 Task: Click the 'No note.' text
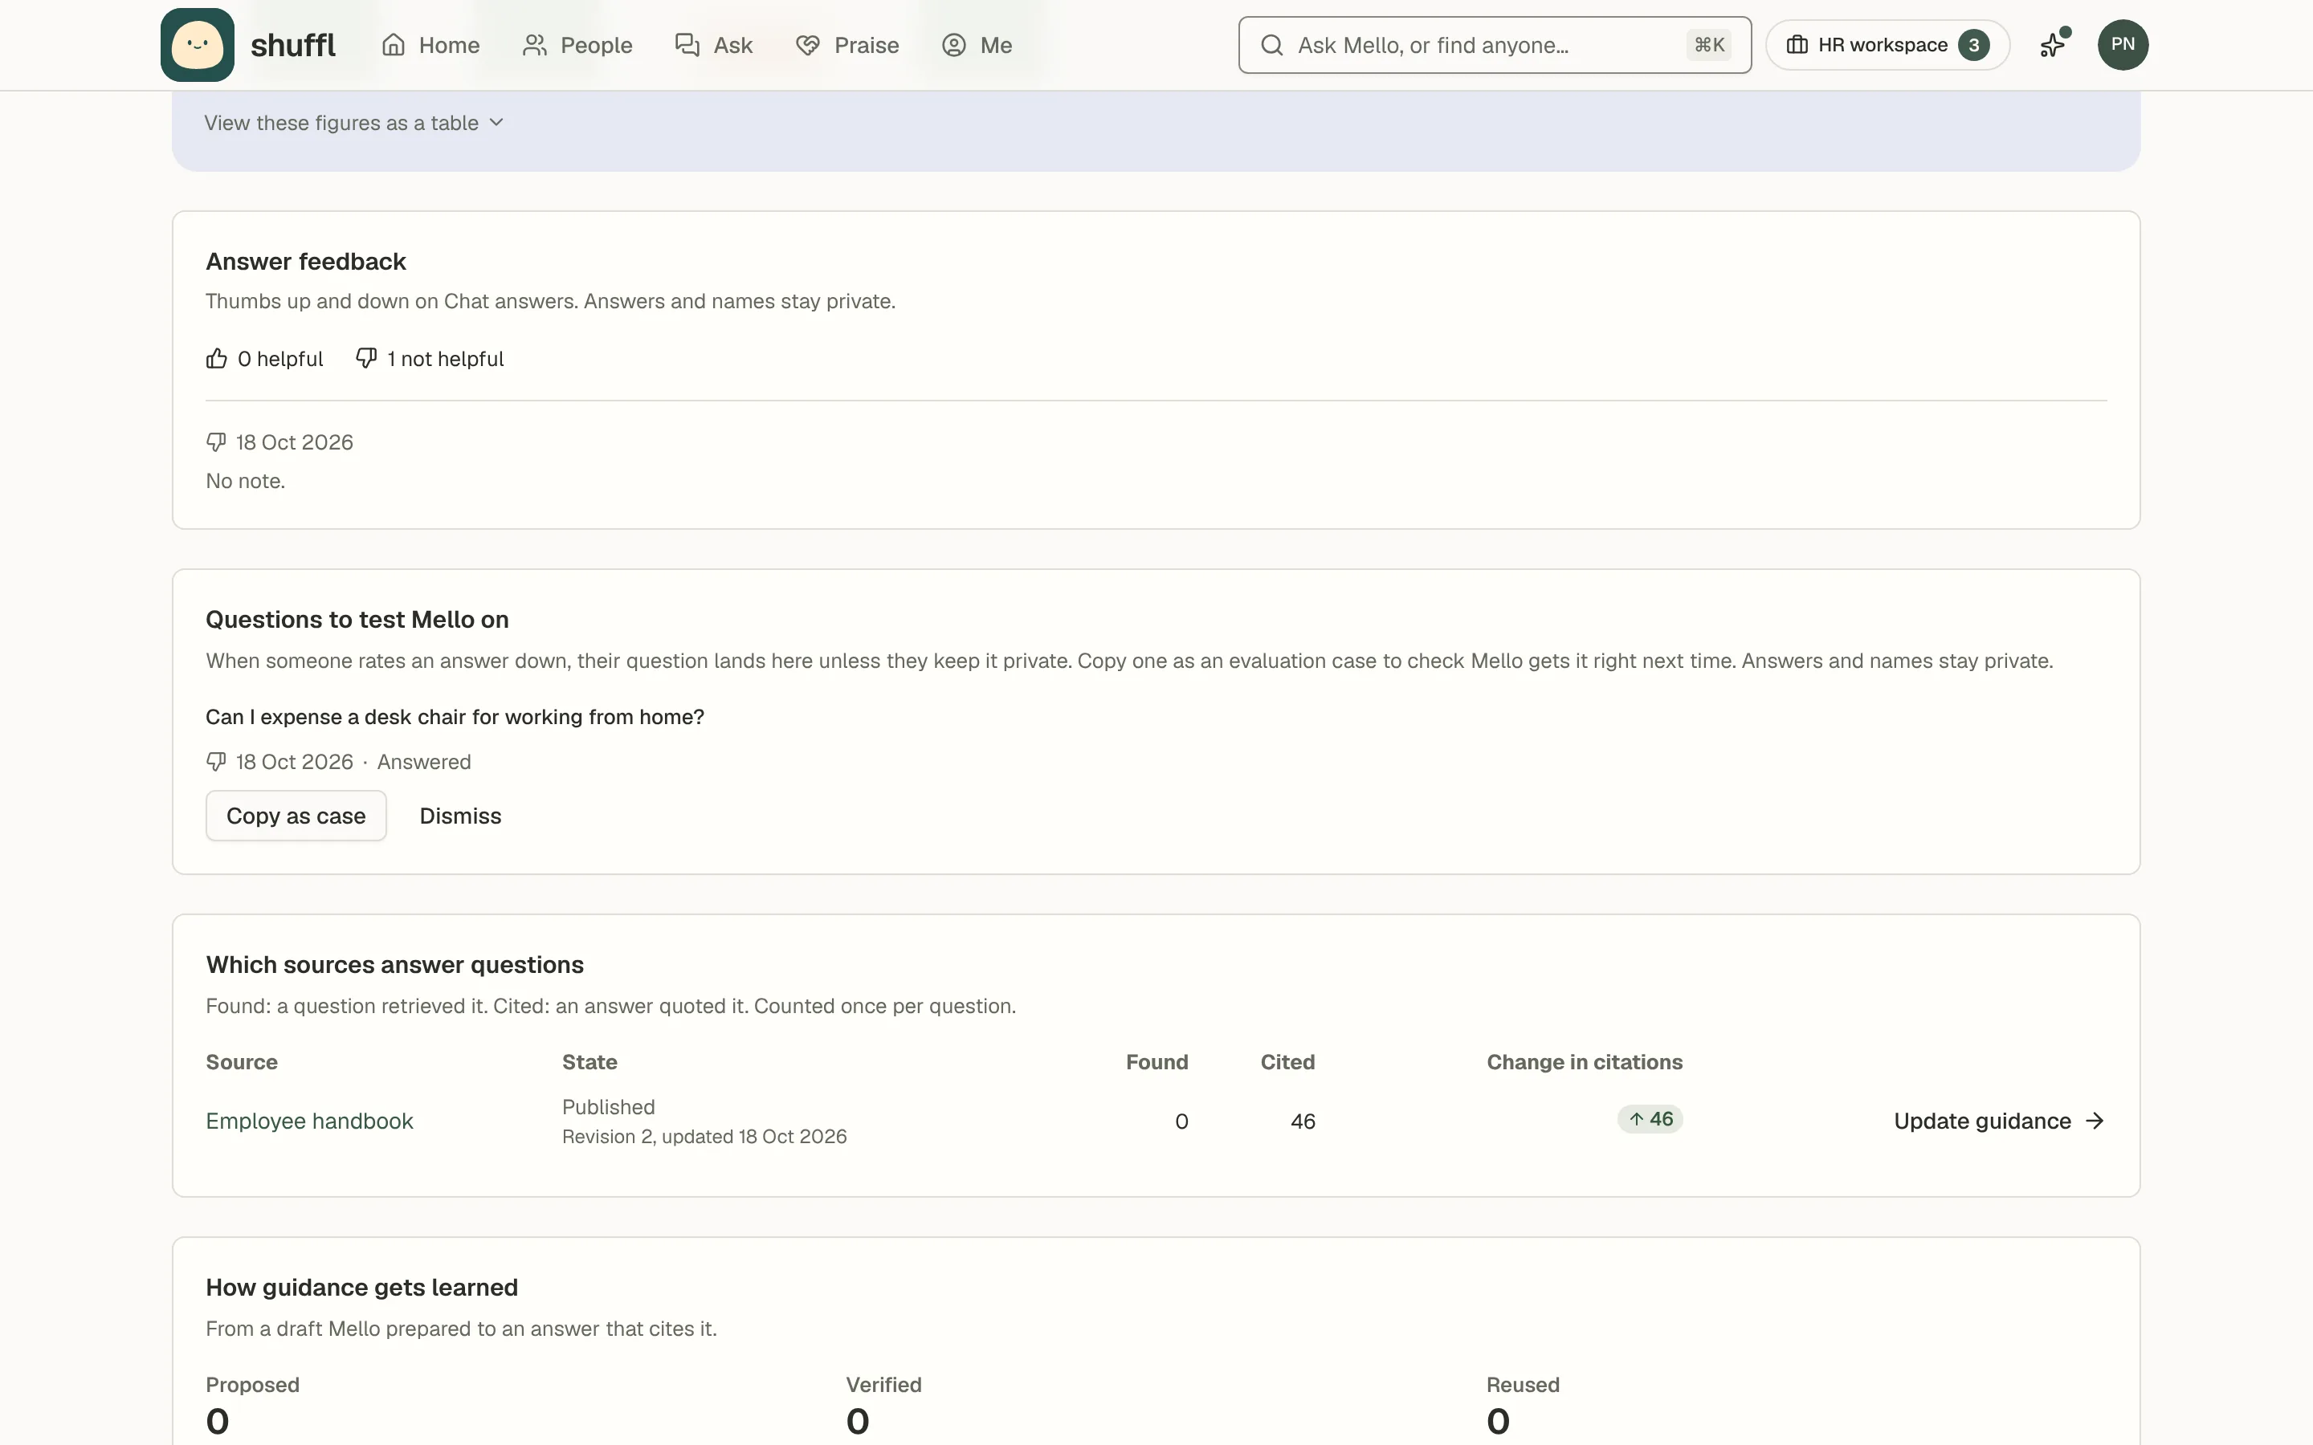246,481
